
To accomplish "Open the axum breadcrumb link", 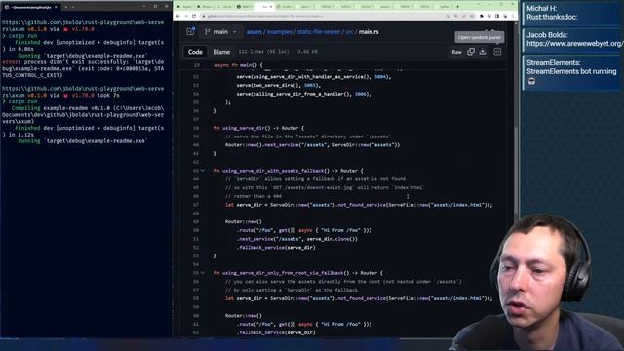I will [253, 32].
